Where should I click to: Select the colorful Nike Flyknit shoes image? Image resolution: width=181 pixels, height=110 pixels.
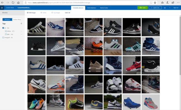tap(36, 102)
